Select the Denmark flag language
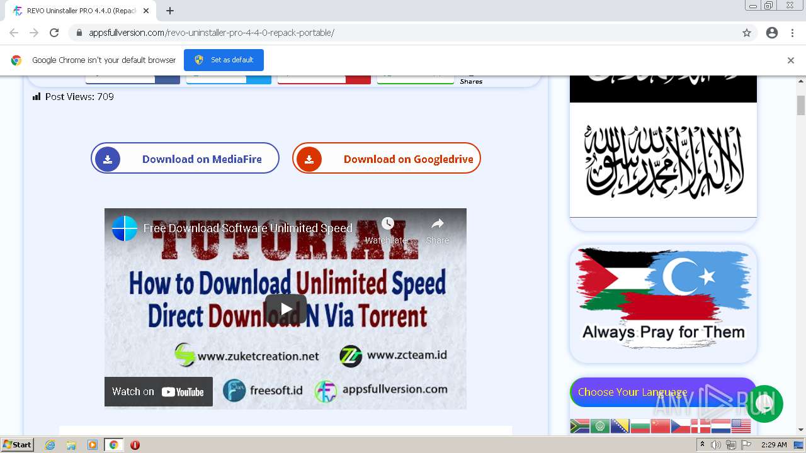 tap(700, 426)
